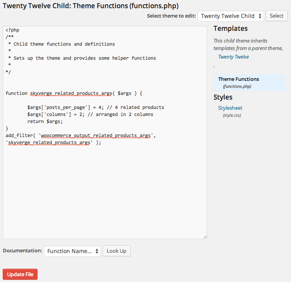Click the code editor resize grip icon
Screen dimensions: 291x282
point(205,237)
